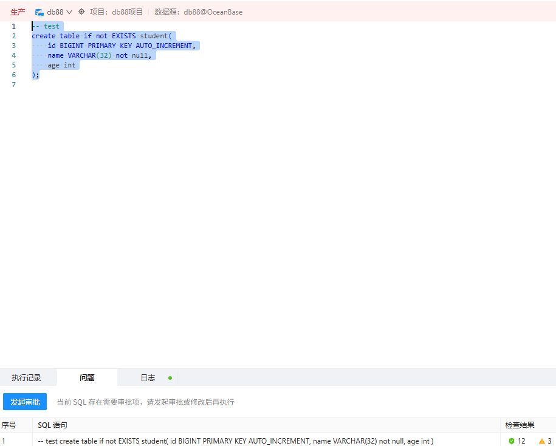Click the 项目: db88项目 label
Screen dimensions: 556x446
point(117,12)
